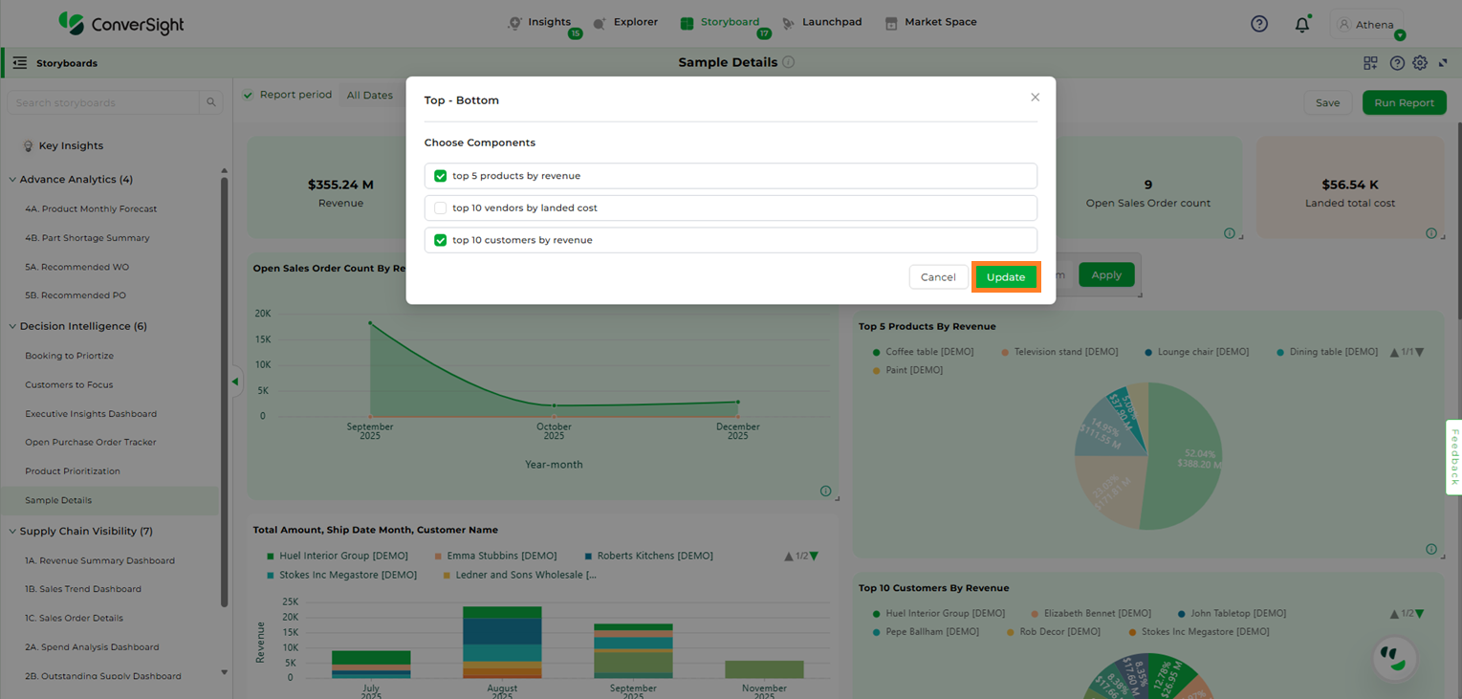Open the Launchpad tab
This screenshot has height=699, width=1462.
(x=821, y=22)
